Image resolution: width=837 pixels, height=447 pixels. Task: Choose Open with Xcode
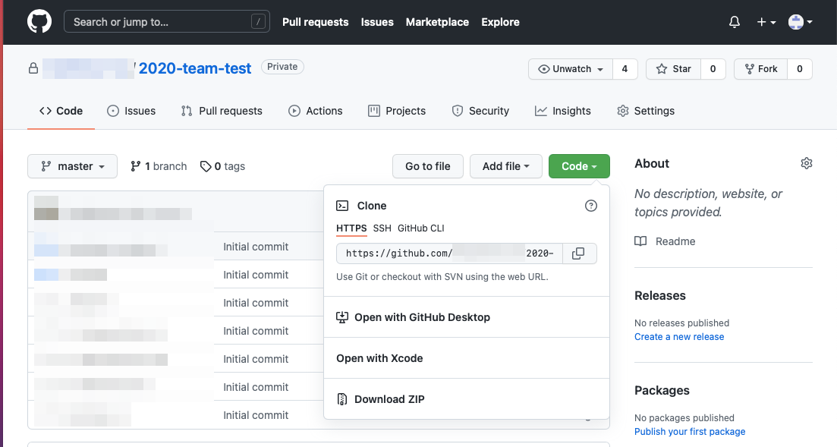(x=467, y=358)
